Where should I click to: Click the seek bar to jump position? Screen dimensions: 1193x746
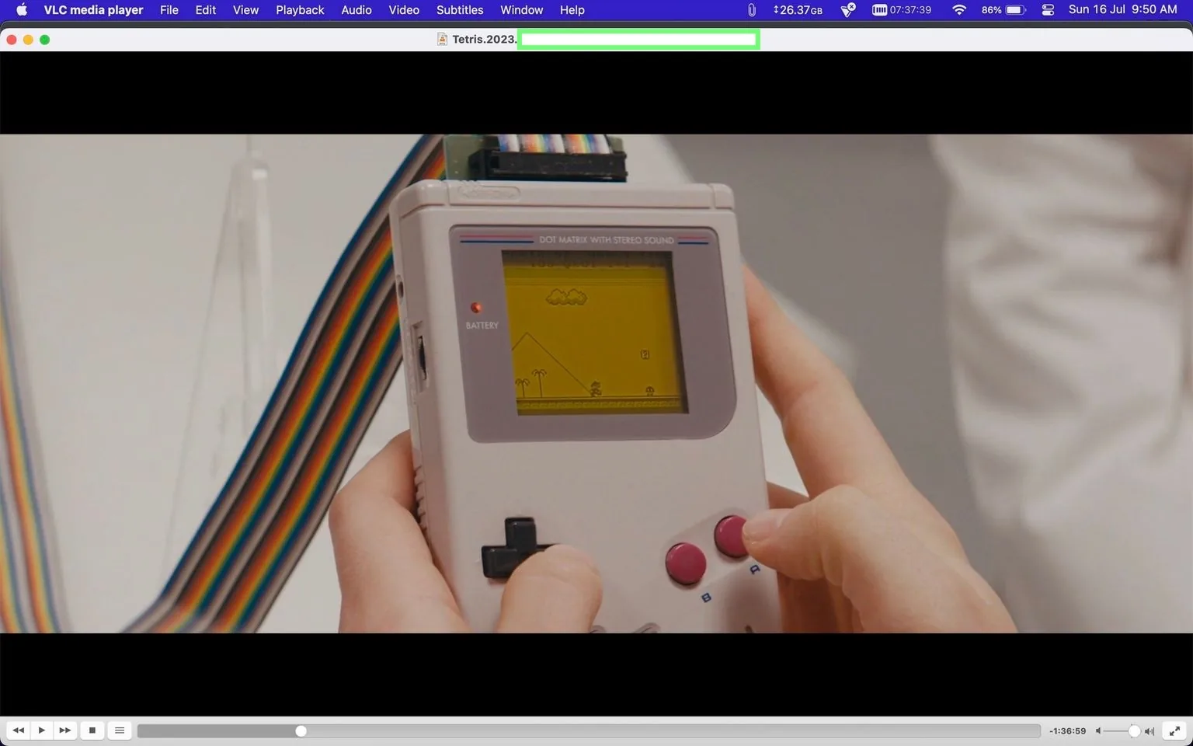point(589,730)
